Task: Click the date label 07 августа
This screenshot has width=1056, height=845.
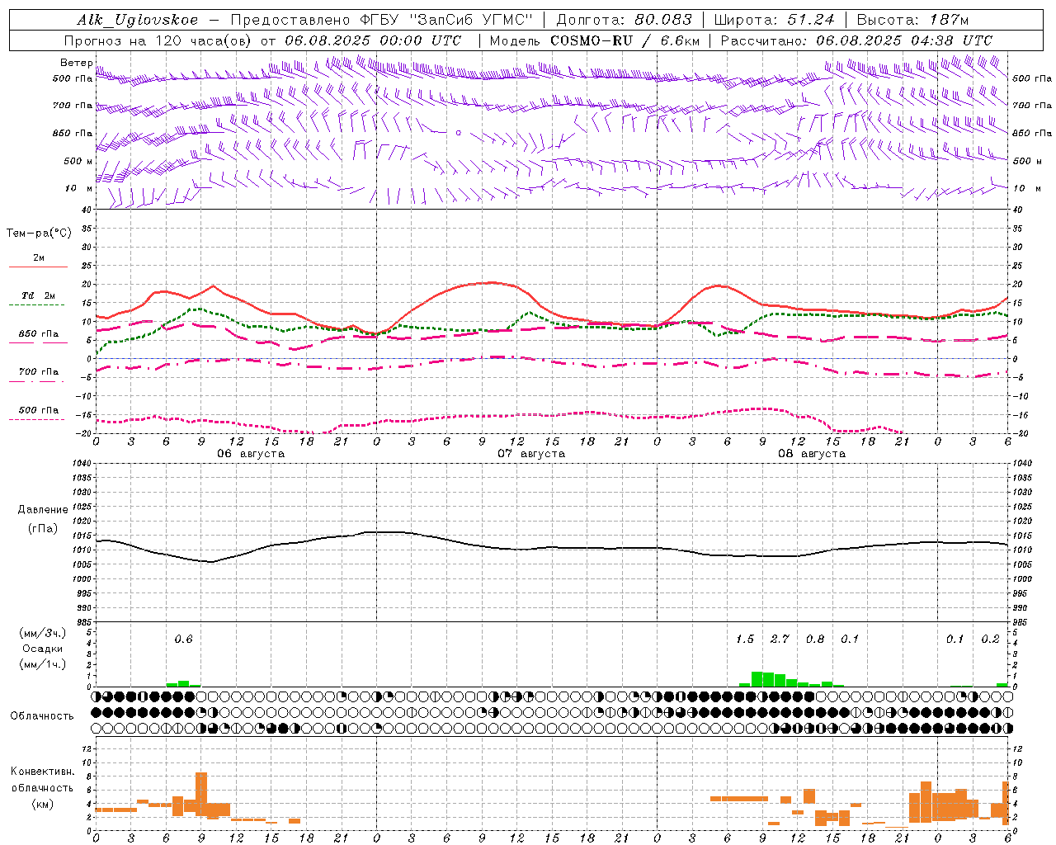Action: click(531, 453)
